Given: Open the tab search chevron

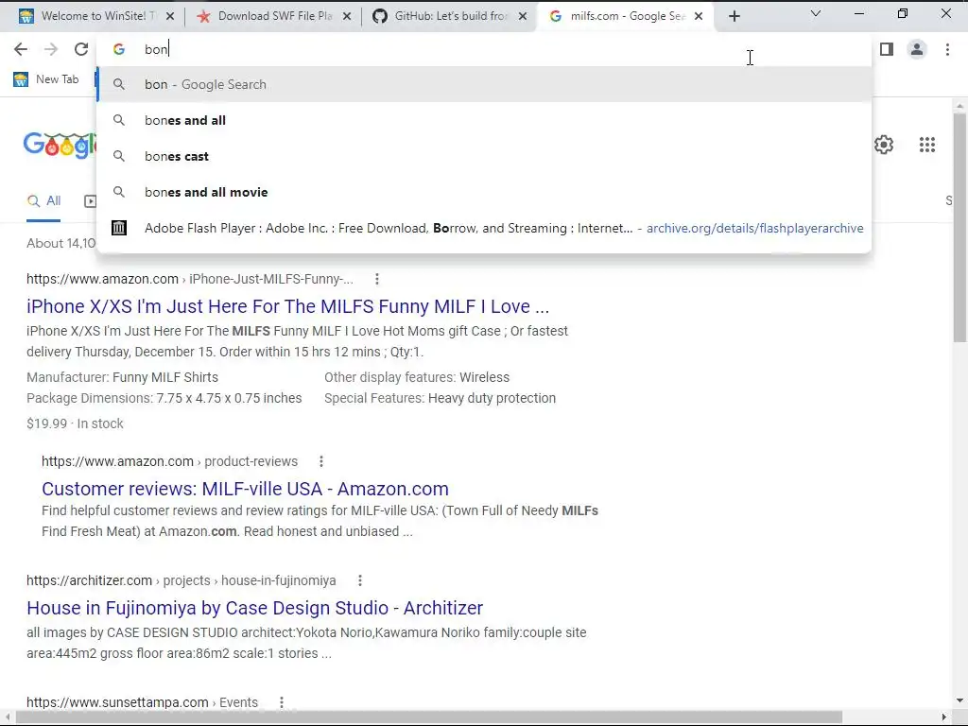Looking at the screenshot, I should tap(816, 13).
